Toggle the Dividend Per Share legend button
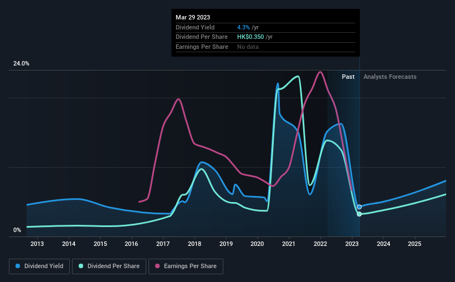Image resolution: width=455 pixels, height=282 pixels. (x=109, y=266)
